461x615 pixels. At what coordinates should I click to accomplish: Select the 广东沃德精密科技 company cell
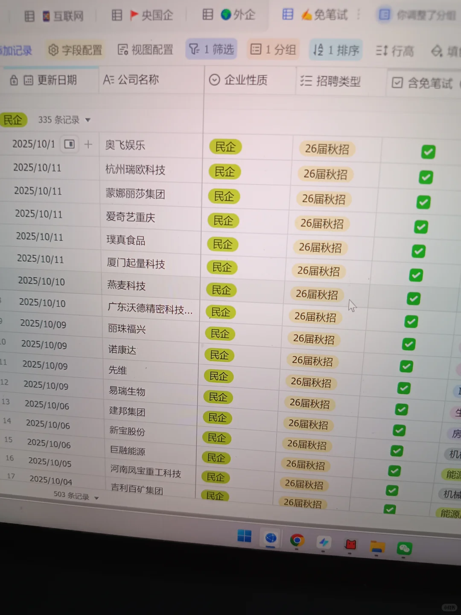pos(151,308)
